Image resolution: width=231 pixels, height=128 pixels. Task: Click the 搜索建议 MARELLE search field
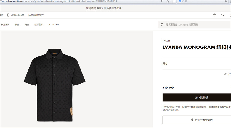click(195, 25)
